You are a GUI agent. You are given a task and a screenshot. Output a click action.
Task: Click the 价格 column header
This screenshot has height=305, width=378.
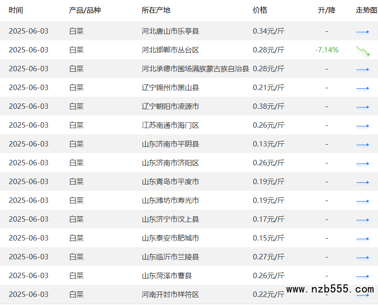click(x=260, y=10)
